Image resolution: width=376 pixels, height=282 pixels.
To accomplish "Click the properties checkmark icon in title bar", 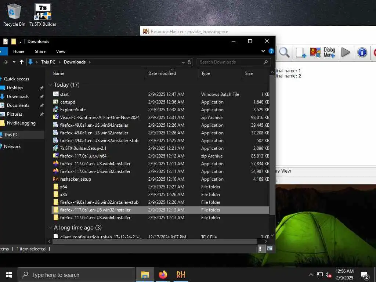I will (5, 41).
